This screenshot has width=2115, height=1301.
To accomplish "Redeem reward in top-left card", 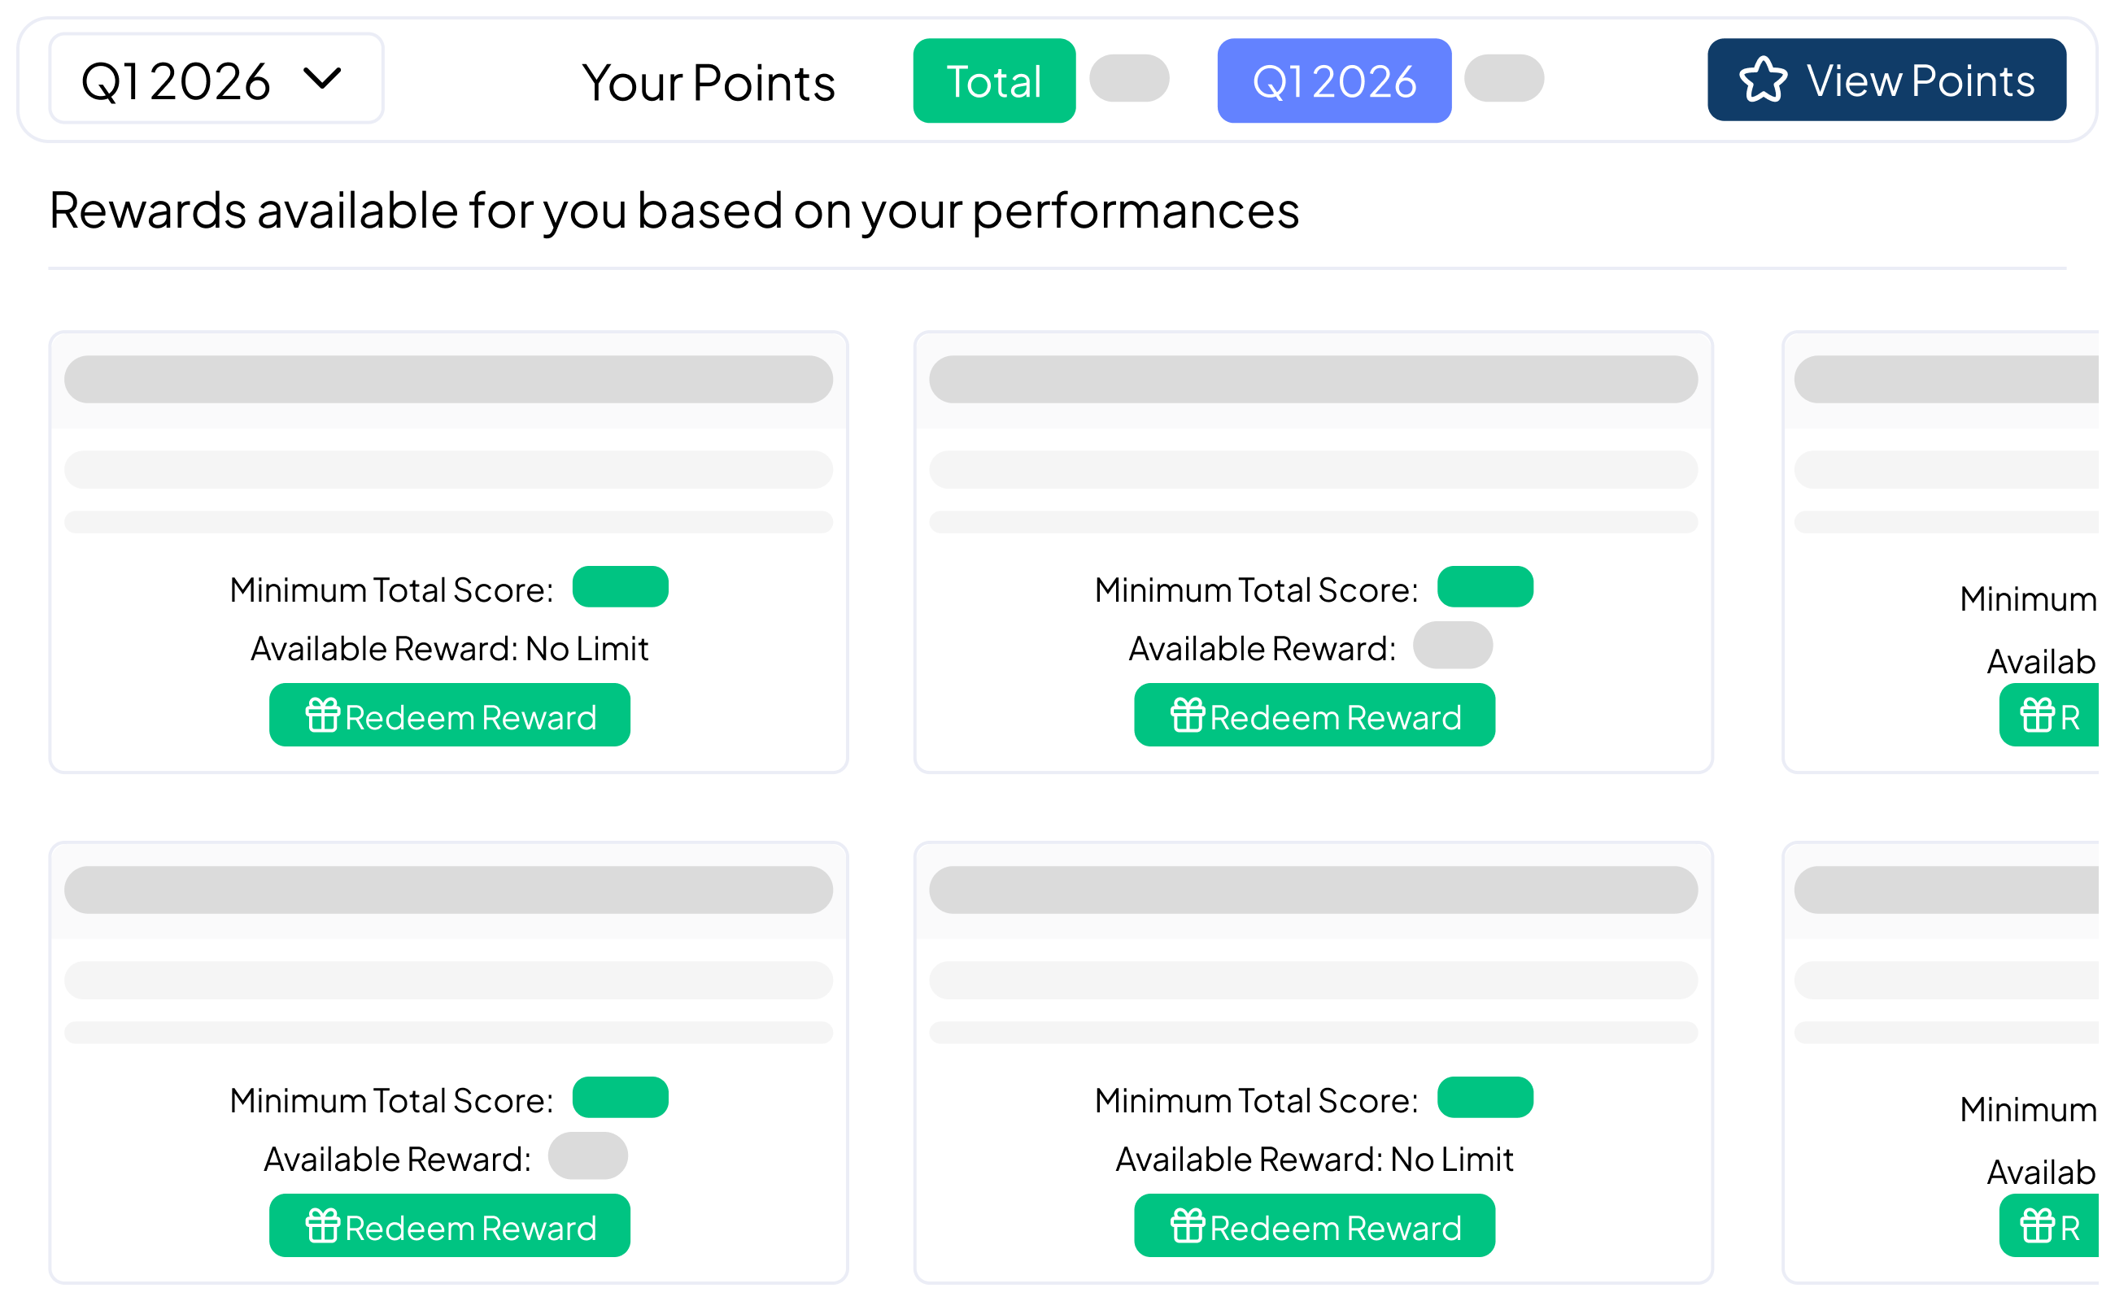I will (449, 715).
